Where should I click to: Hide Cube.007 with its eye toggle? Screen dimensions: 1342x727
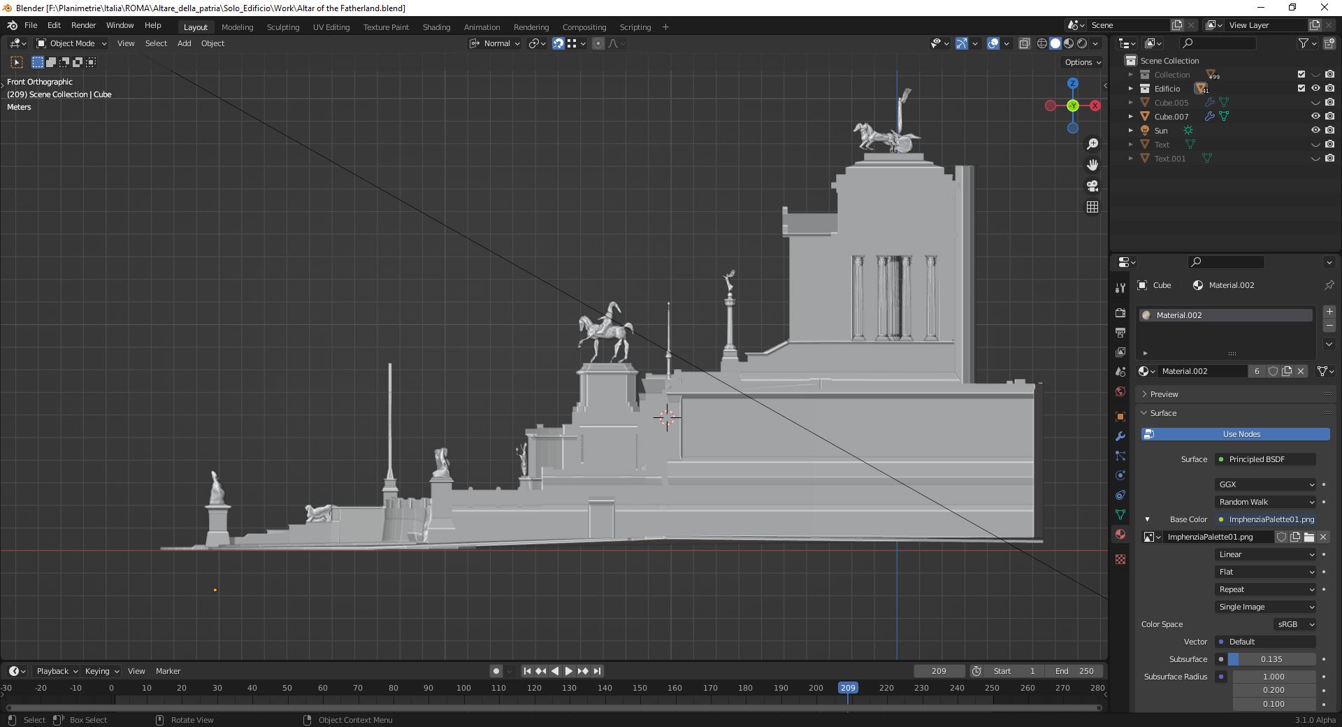coord(1316,117)
